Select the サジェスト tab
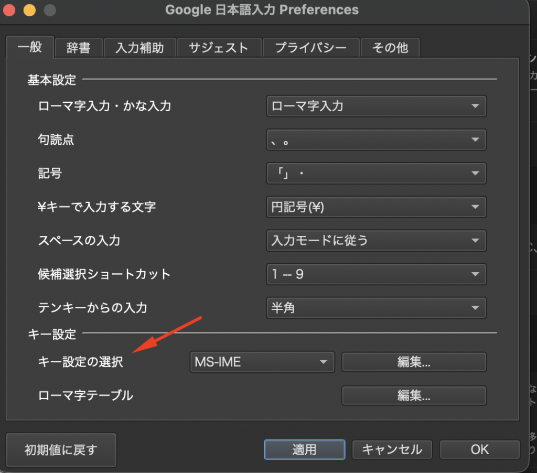Viewport: 537px width, 473px height. (x=218, y=48)
